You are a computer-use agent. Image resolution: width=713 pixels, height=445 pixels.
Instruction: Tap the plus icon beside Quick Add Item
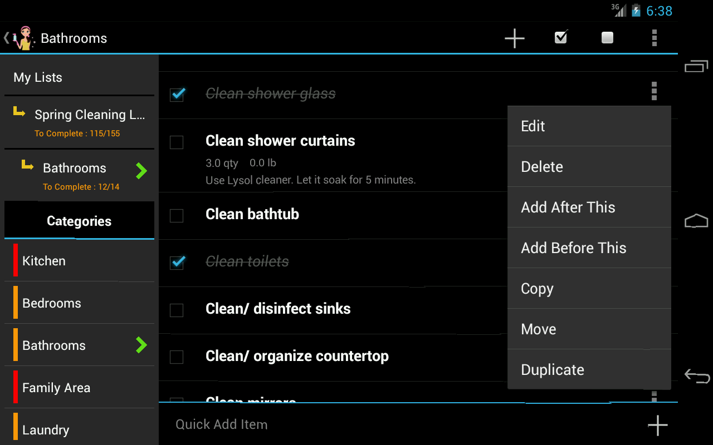[x=657, y=424]
